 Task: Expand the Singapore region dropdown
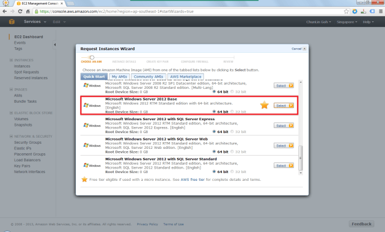[346, 22]
